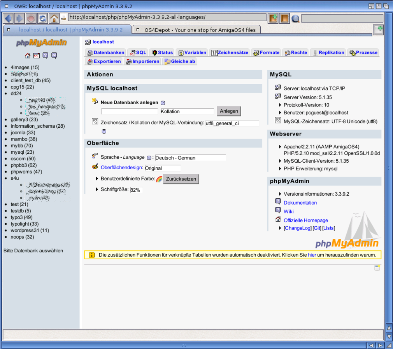Expand the Schriftgröße 82% dropdown
The height and width of the screenshot is (349, 393).
tap(136, 190)
